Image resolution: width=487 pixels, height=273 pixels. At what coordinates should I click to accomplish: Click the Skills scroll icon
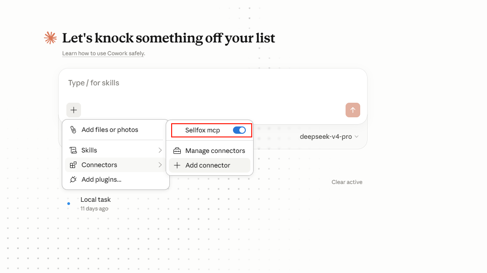point(73,150)
